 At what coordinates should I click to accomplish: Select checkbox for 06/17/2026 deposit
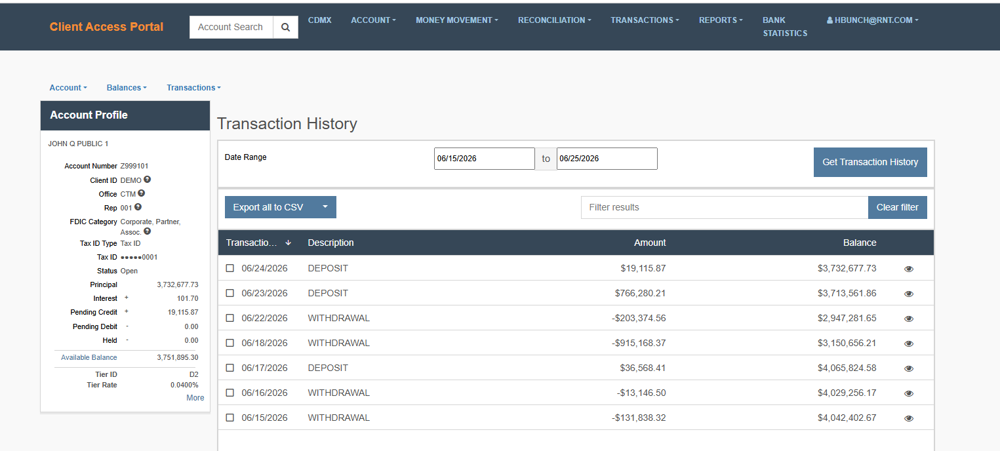(230, 368)
